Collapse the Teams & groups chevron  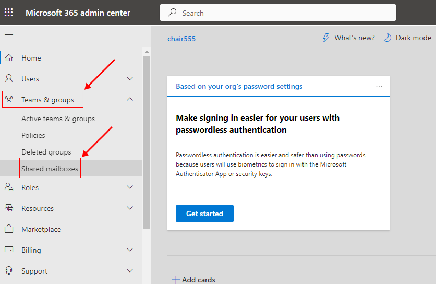(130, 100)
